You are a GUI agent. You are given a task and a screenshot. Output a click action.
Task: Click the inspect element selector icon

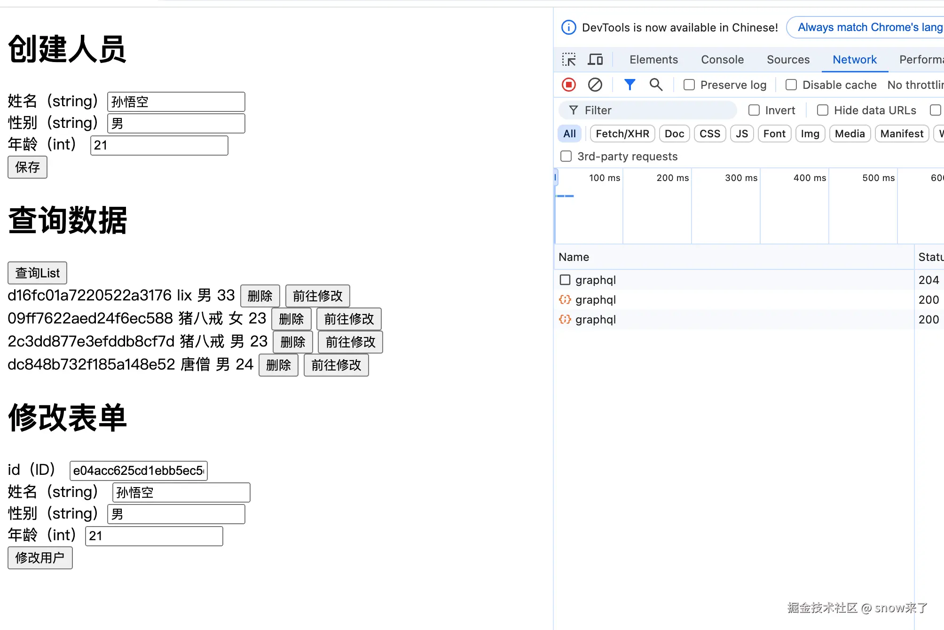[x=569, y=60]
